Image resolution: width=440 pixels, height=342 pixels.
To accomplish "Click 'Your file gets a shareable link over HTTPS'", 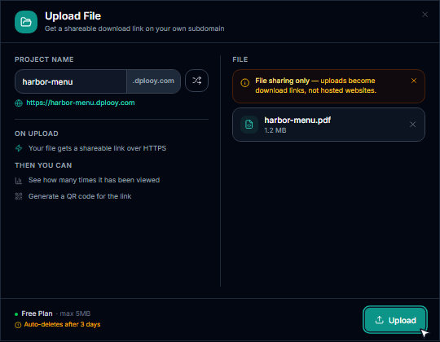I will point(98,148).
